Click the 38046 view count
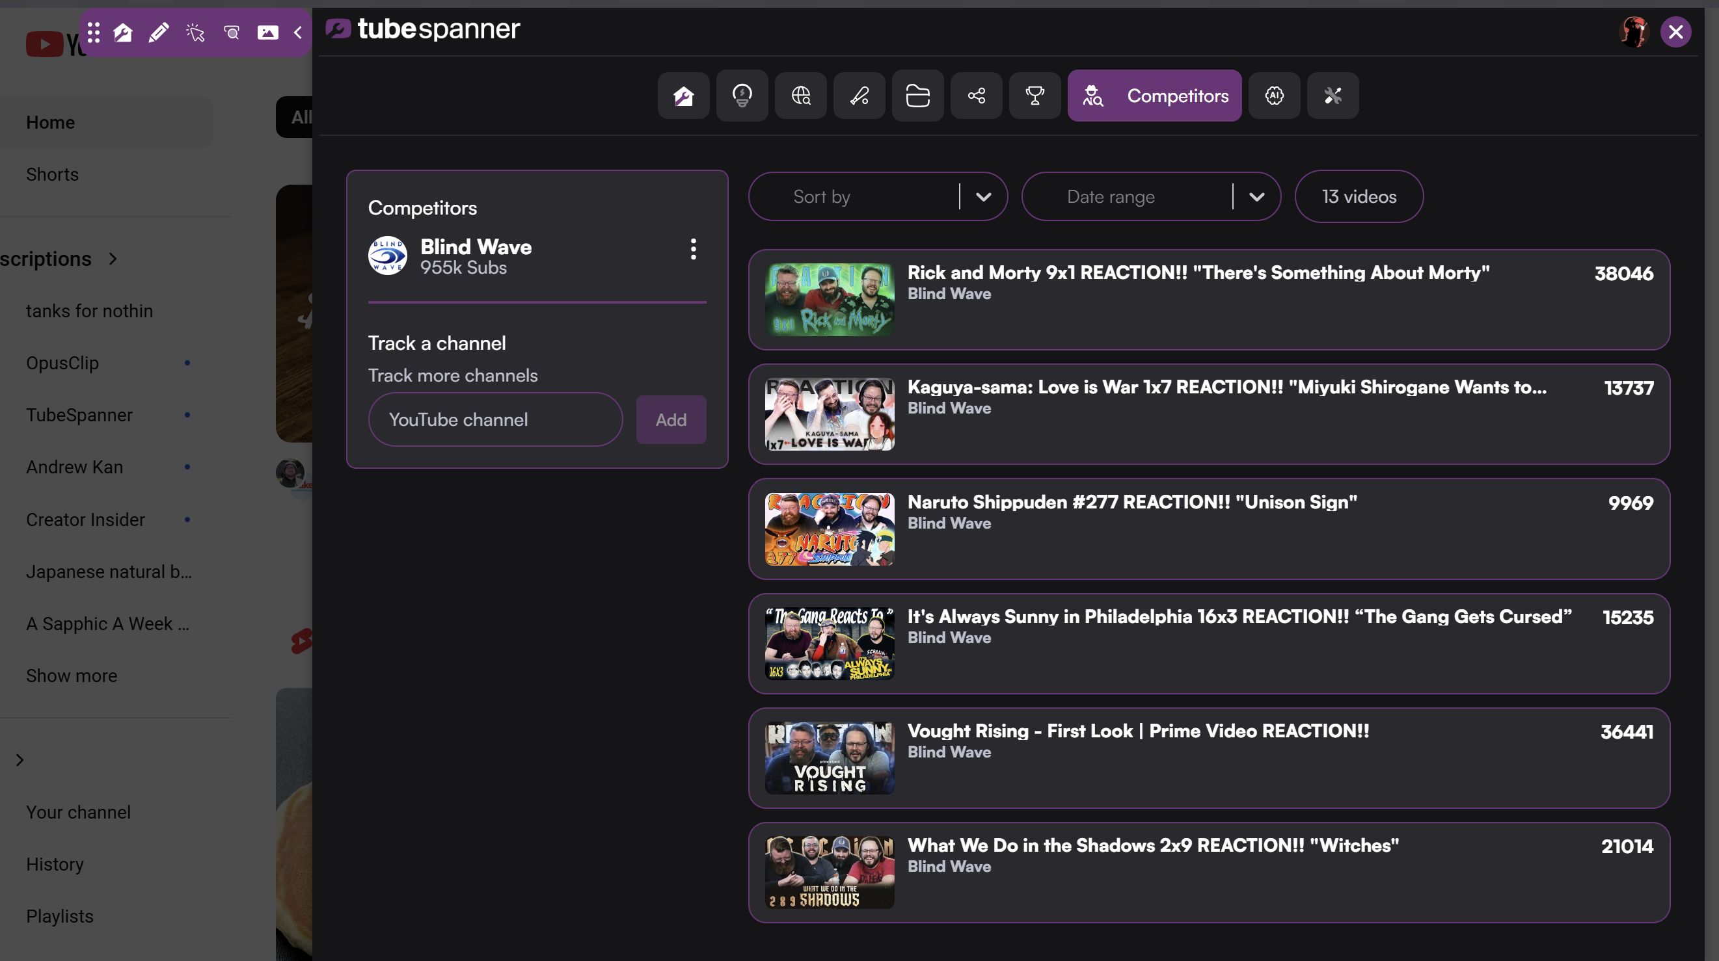Image resolution: width=1719 pixels, height=961 pixels. point(1624,274)
